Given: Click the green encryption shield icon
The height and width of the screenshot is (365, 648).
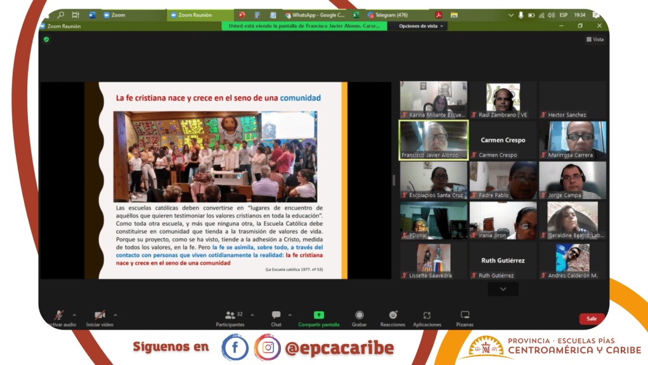Looking at the screenshot, I should tap(46, 39).
